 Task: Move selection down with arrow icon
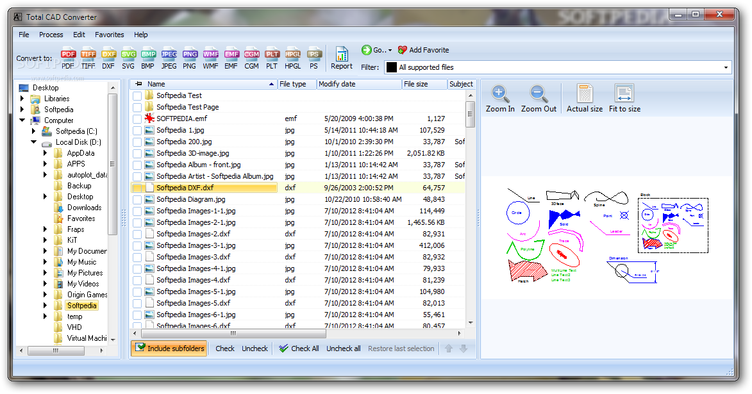coord(464,349)
